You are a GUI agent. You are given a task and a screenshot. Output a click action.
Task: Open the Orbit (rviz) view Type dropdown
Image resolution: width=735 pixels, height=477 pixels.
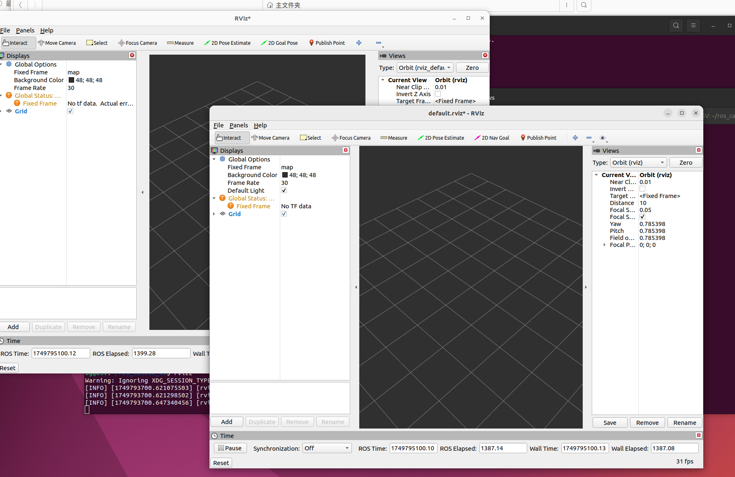(638, 163)
